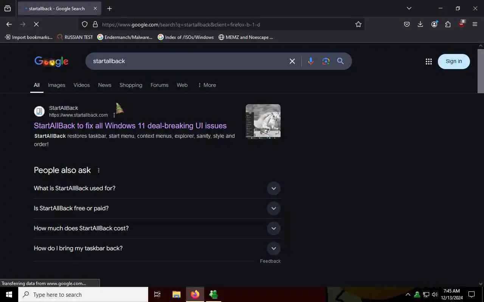Switch to Videos results
This screenshot has width=484, height=302.
tap(81, 85)
